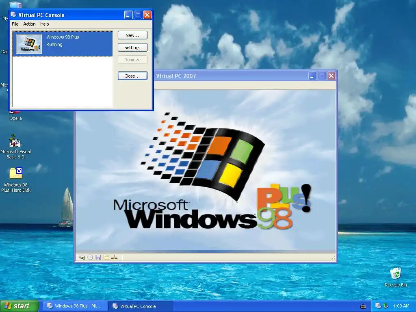Open the Action menu in Virtual PC Console
The width and height of the screenshot is (416, 312).
click(29, 24)
